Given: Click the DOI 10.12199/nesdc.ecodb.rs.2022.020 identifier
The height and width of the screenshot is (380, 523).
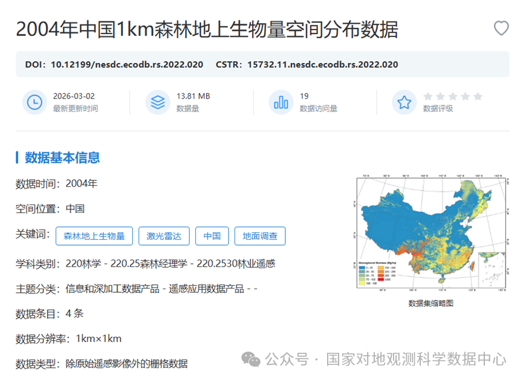Looking at the screenshot, I should click(x=126, y=64).
